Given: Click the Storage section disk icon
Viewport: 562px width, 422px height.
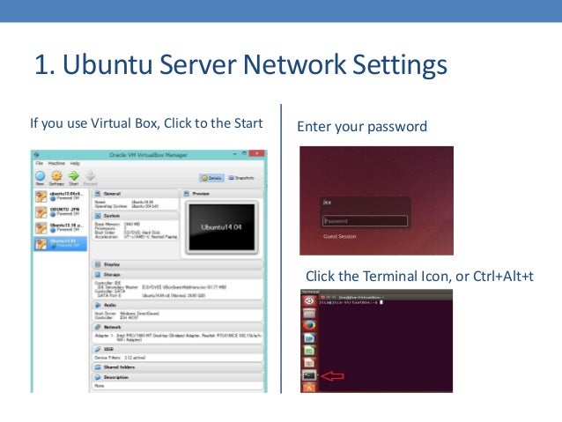Looking at the screenshot, I should (x=98, y=274).
